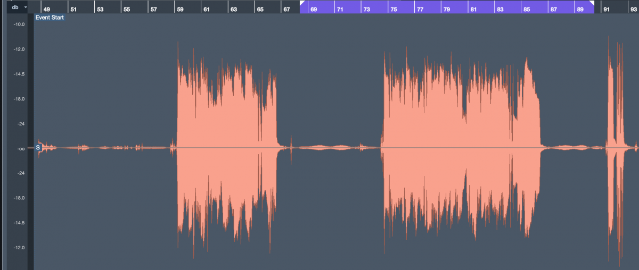The width and height of the screenshot is (639, 270).
Task: Set cursor at bar 67 on ruler
Action: click(x=286, y=10)
